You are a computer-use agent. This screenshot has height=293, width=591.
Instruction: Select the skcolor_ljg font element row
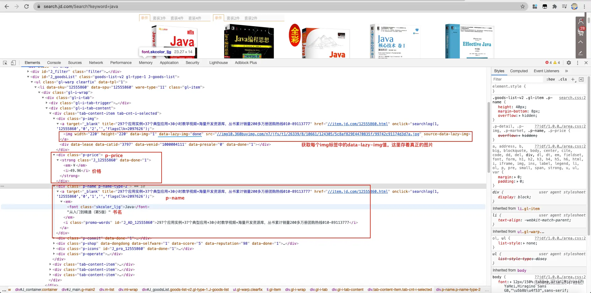[x=108, y=207]
